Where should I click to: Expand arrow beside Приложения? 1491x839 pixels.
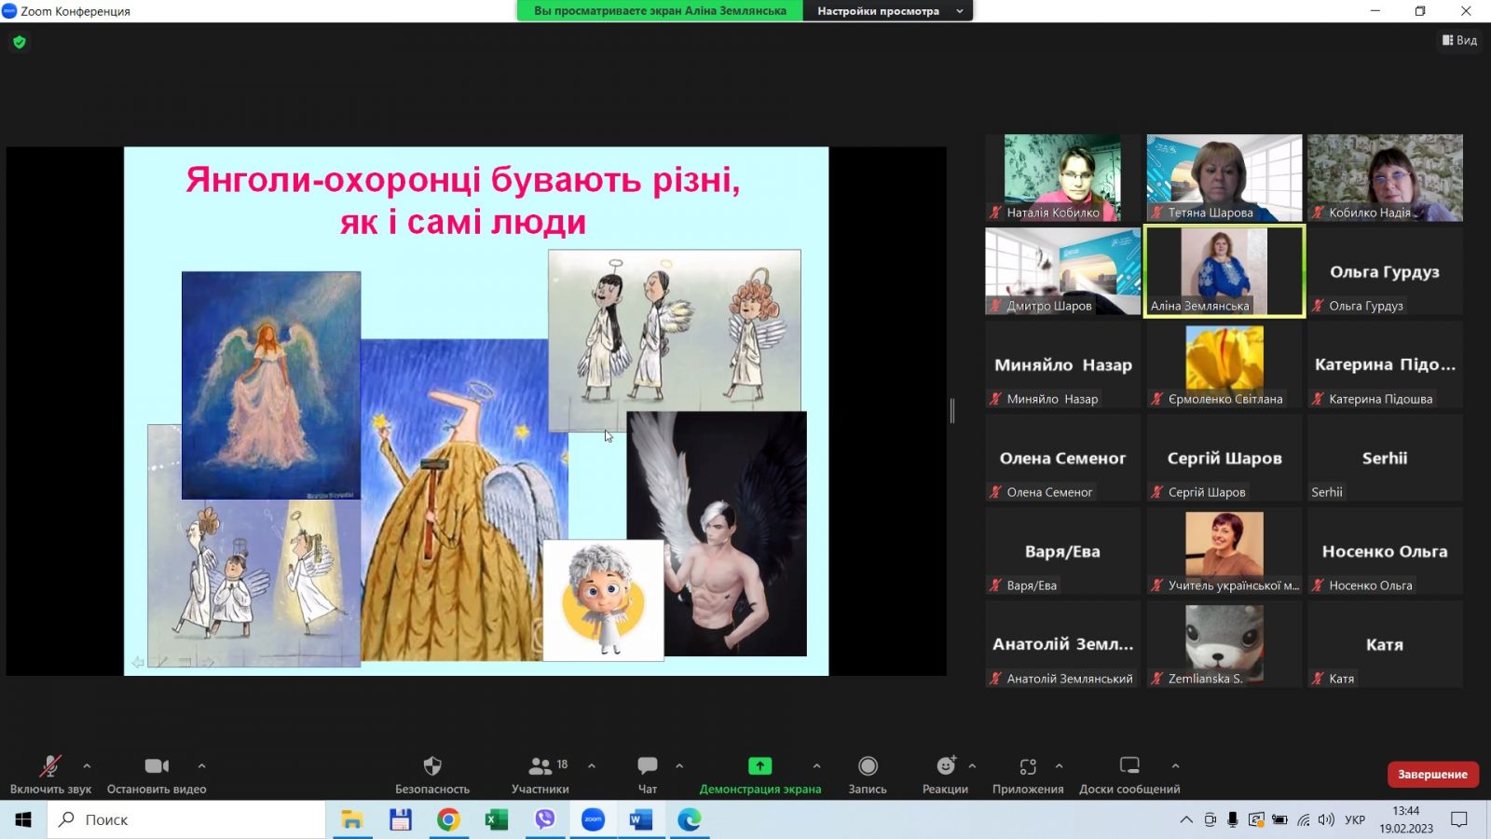click(x=1059, y=766)
